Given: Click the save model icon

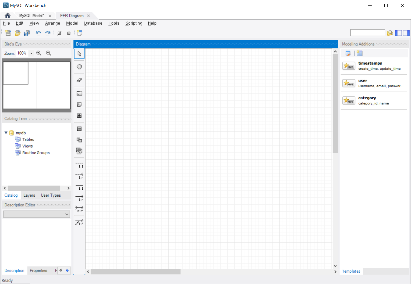Looking at the screenshot, I should (x=27, y=33).
